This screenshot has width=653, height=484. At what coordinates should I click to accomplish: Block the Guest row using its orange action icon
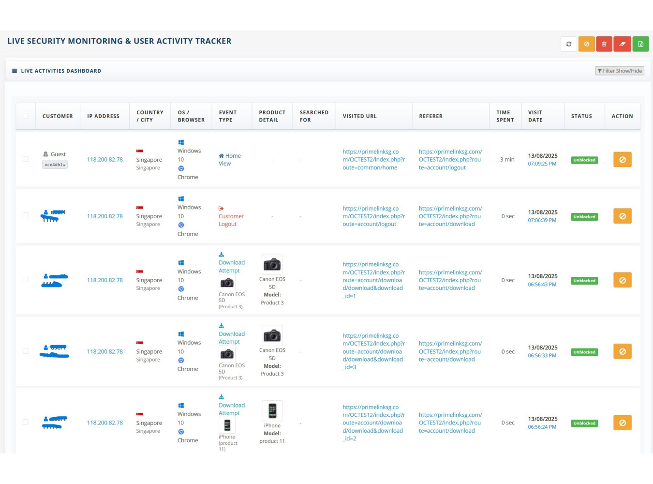pyautogui.click(x=622, y=160)
